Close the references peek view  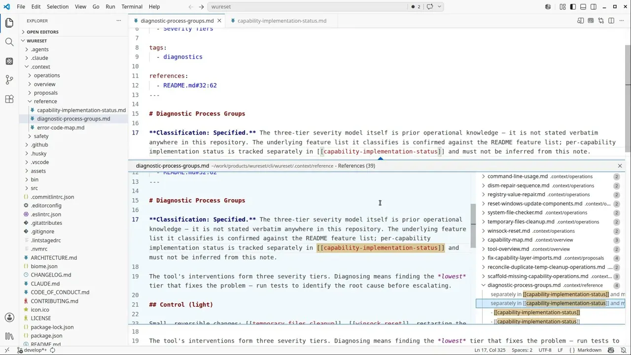(620, 166)
